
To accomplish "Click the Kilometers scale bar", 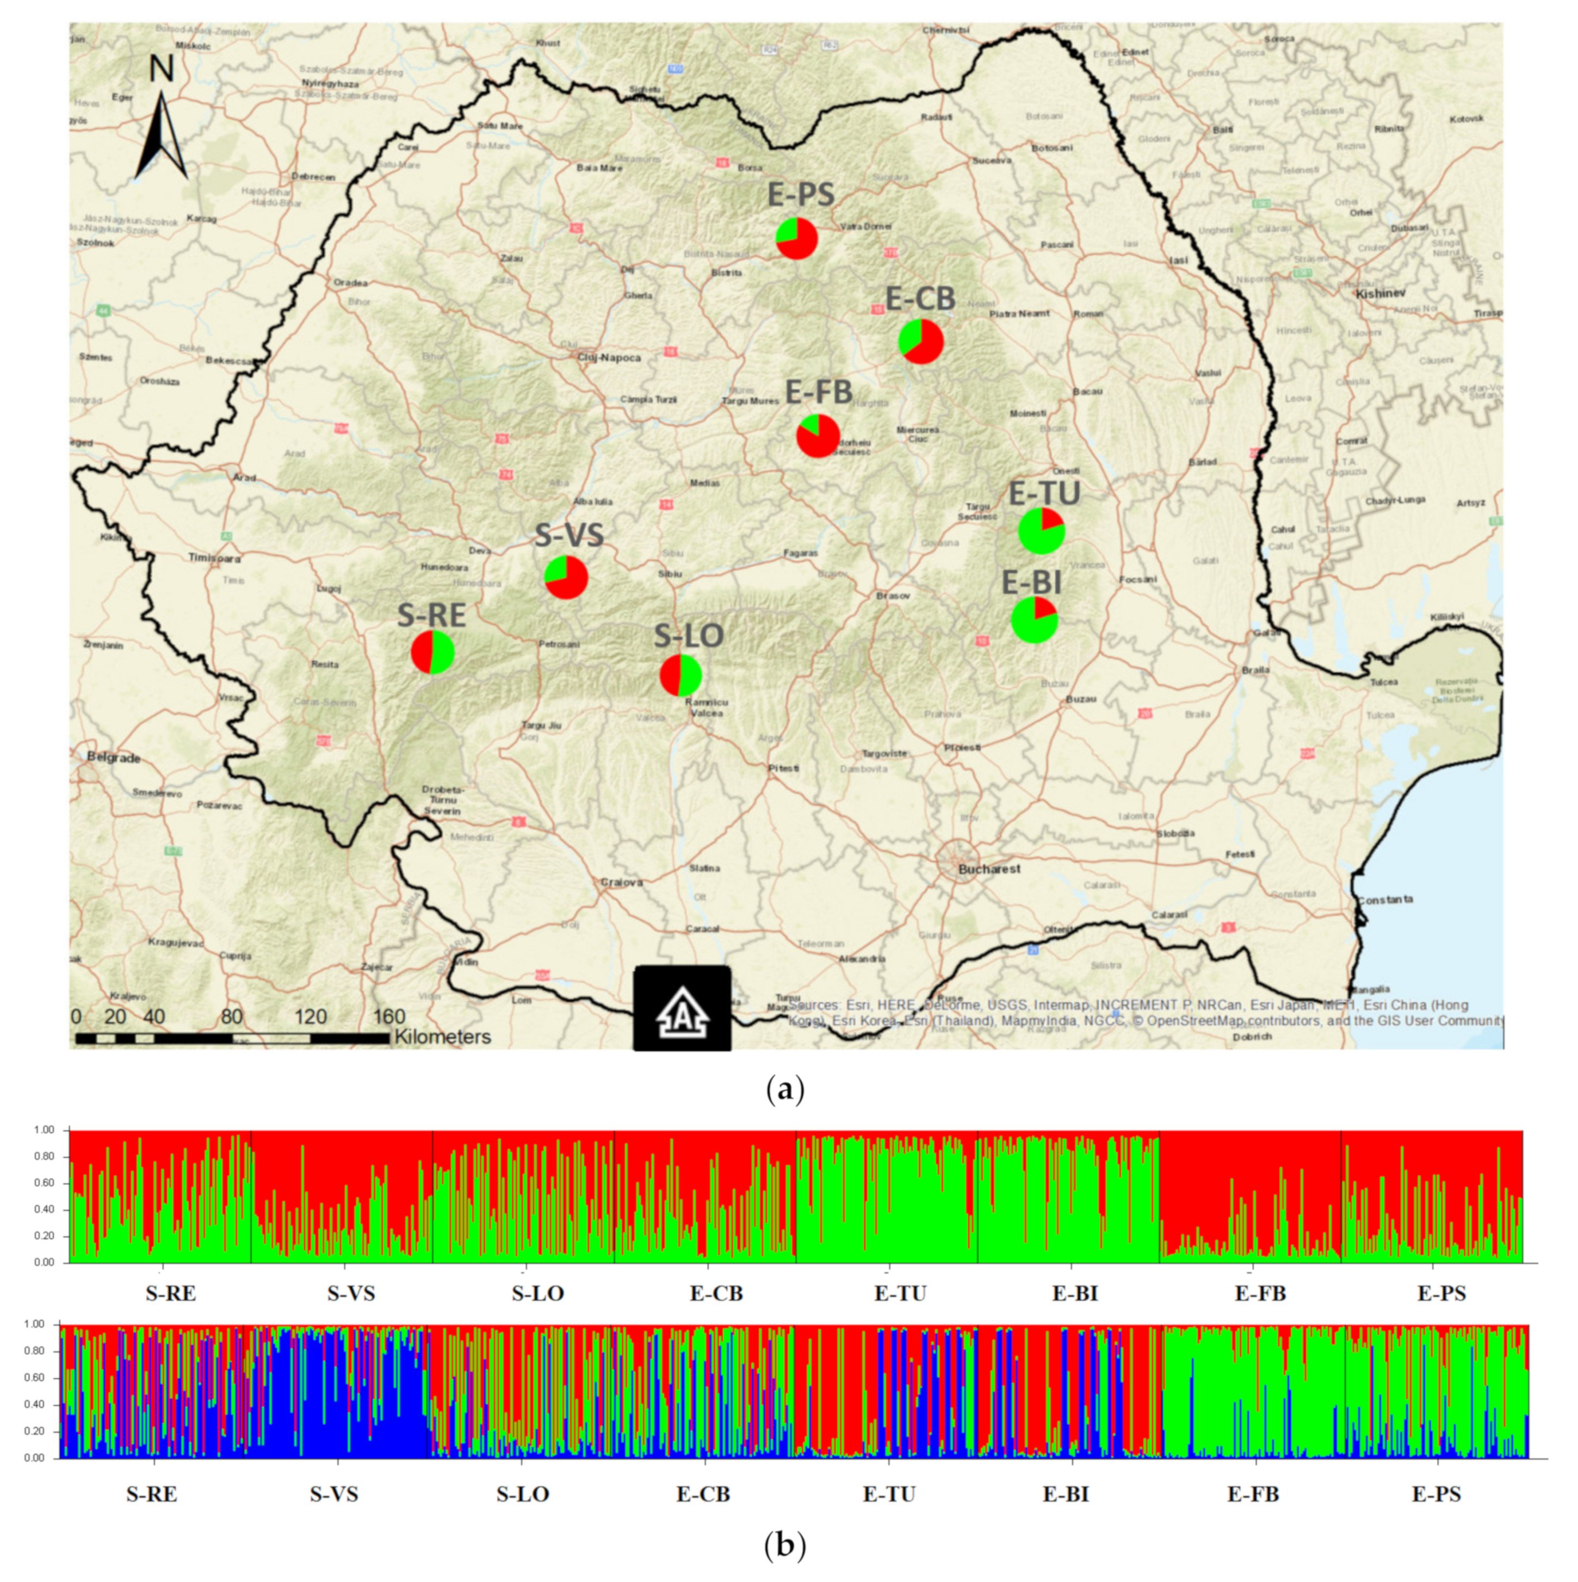I will (233, 1038).
